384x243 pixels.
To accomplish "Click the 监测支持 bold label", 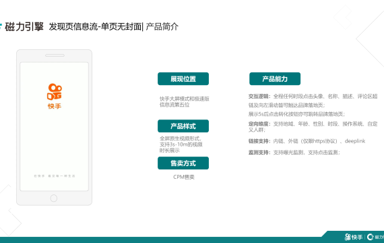I will 259,153.
